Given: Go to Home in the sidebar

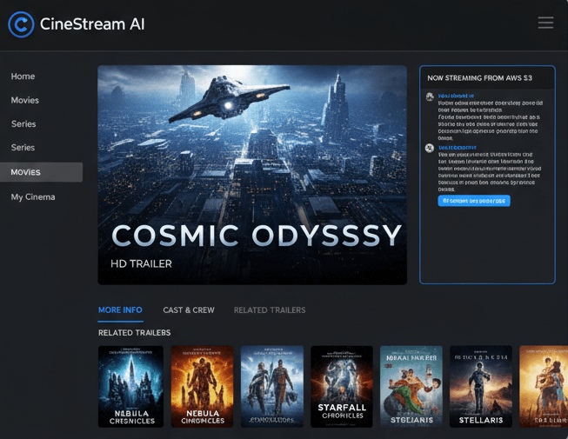Looking at the screenshot, I should tap(23, 76).
